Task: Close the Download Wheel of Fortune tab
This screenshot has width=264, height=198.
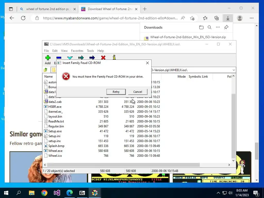Action: click(x=136, y=9)
